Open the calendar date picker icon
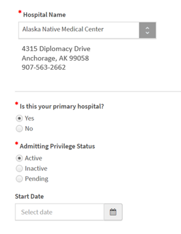Screen dimensions: 181x234 [x=113, y=212]
